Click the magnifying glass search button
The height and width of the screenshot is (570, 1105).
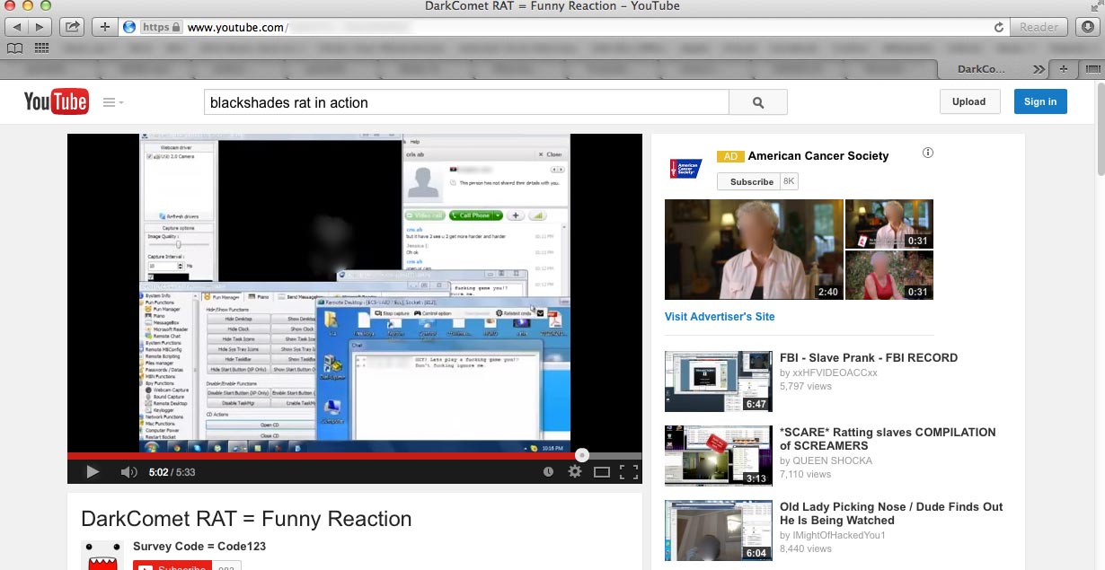click(x=757, y=102)
